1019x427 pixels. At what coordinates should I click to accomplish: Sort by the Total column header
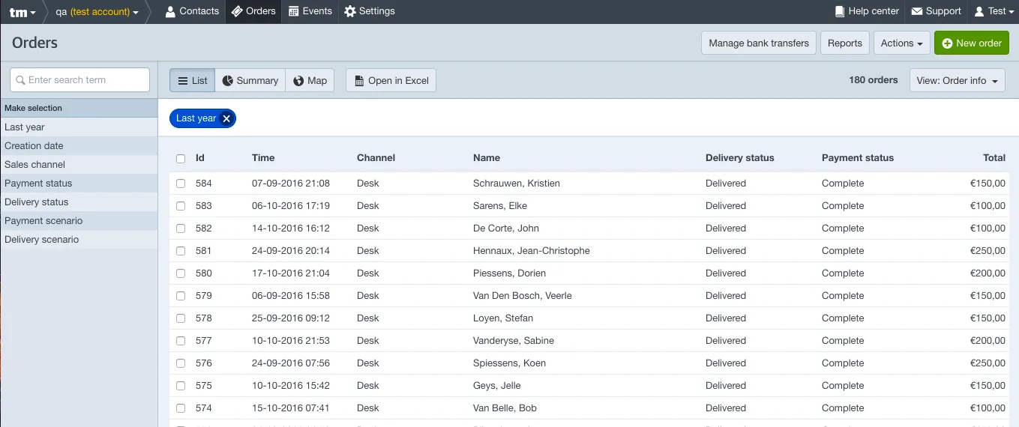(994, 158)
